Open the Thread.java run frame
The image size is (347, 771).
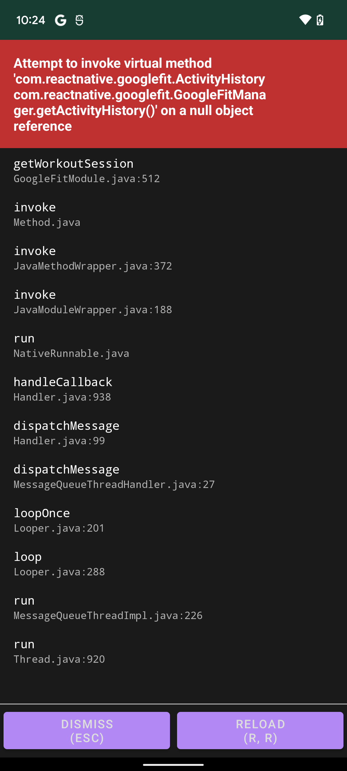click(x=59, y=651)
